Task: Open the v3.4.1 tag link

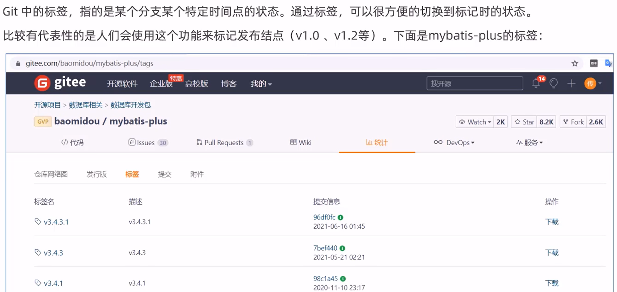Action: point(53,283)
